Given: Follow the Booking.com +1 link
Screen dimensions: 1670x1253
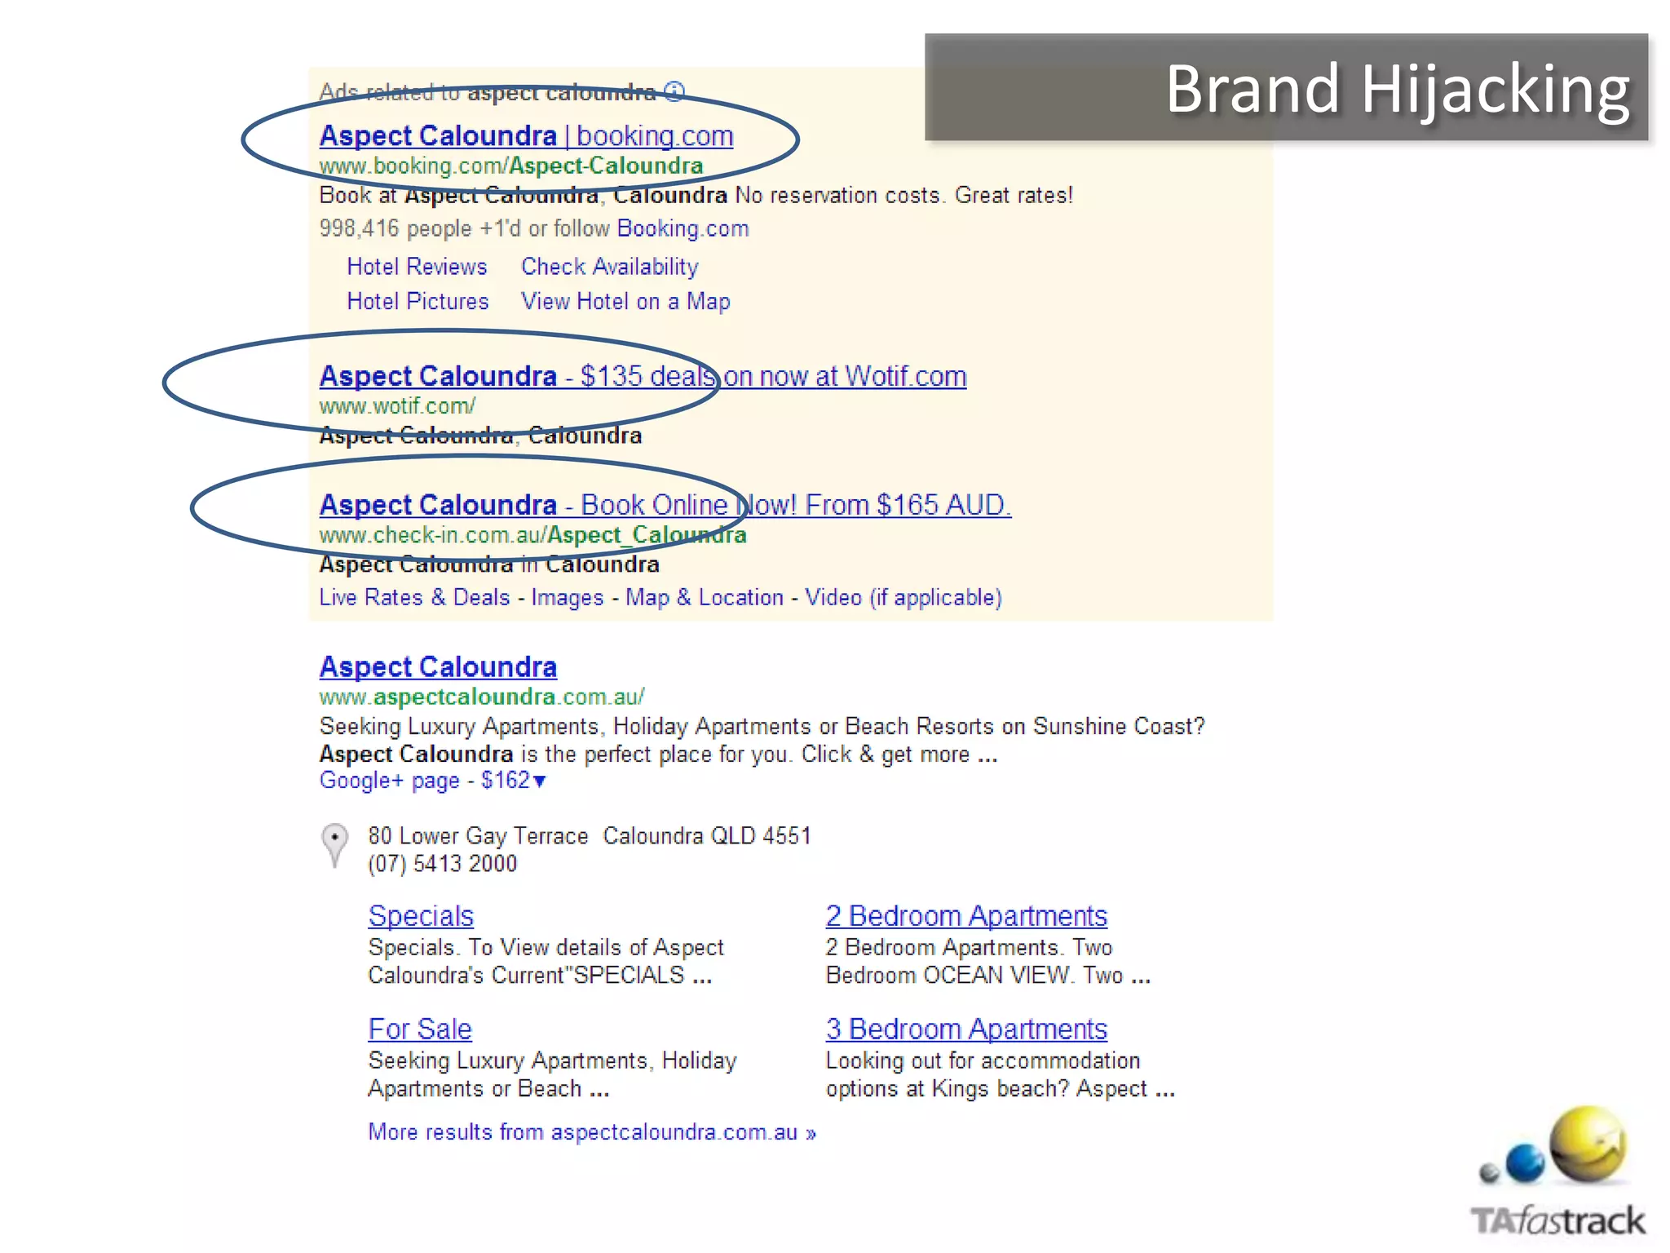Looking at the screenshot, I should point(683,228).
